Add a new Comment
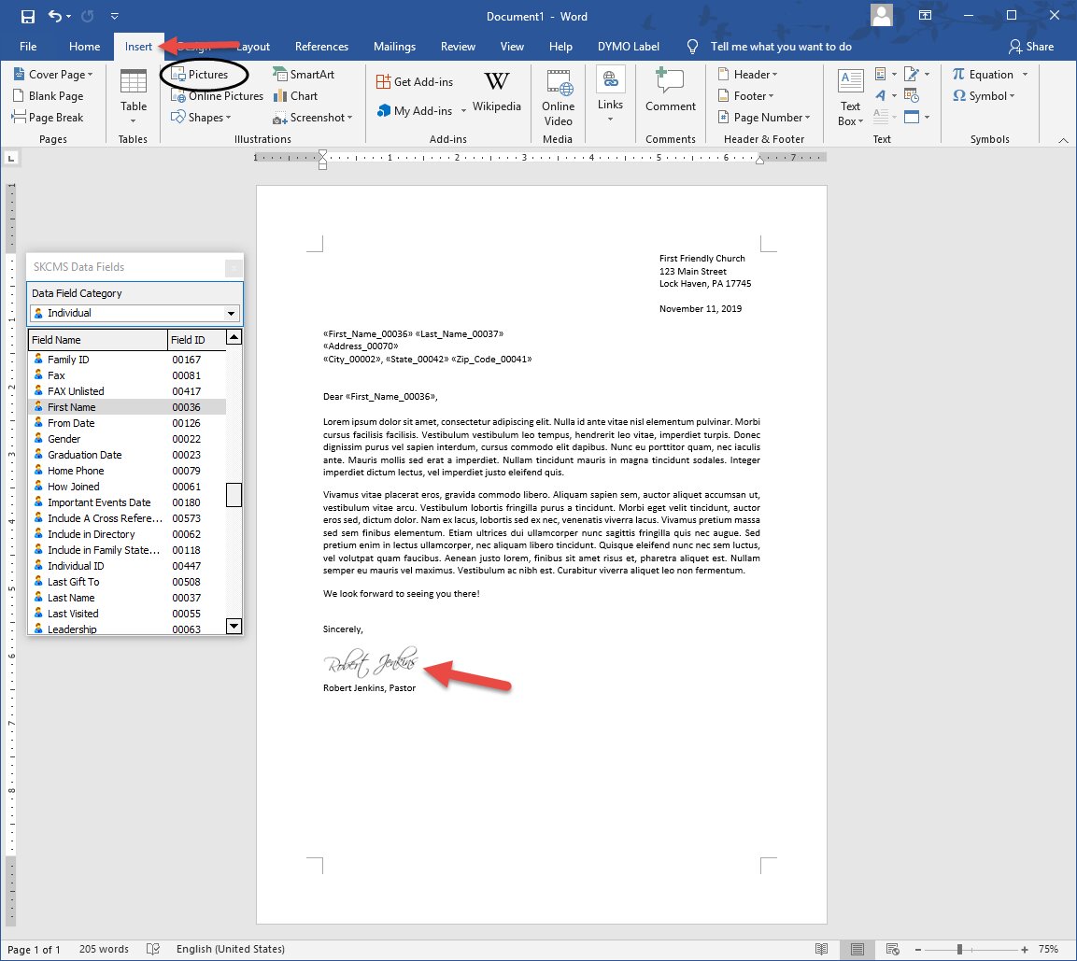 pos(670,92)
